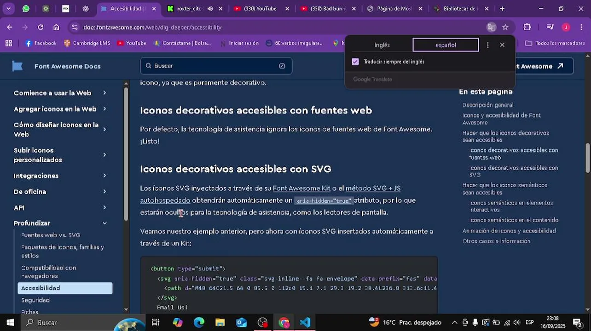
Task: Open Fuentes web vs. SVG page
Action: 51,235
